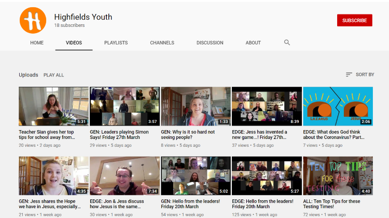Open the Lazarus and Jesus Coronavirus thumbnail
This screenshot has width=389, height=218.
click(338, 106)
